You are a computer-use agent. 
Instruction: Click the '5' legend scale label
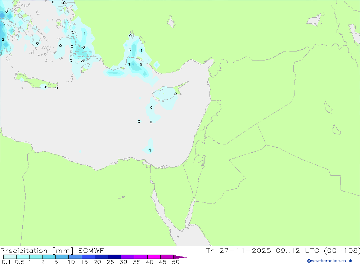56,262
